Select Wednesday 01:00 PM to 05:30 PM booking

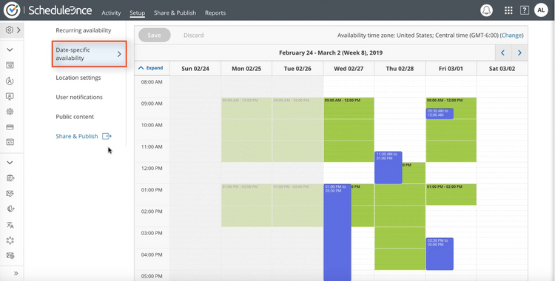(x=337, y=232)
